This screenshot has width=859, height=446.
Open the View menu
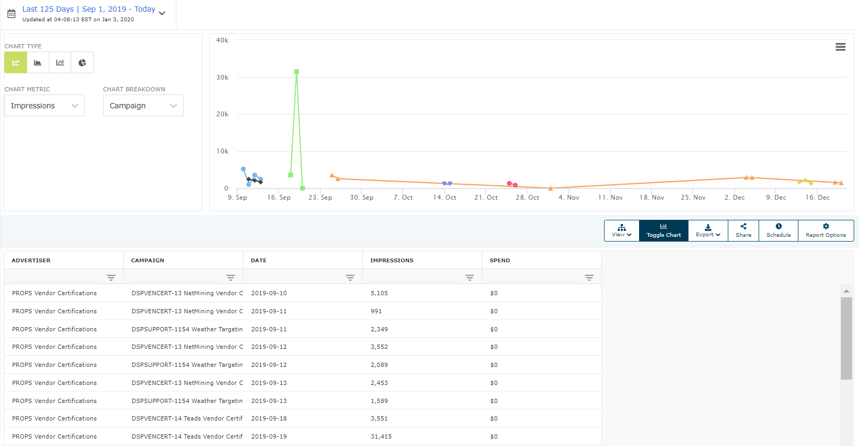tap(622, 230)
